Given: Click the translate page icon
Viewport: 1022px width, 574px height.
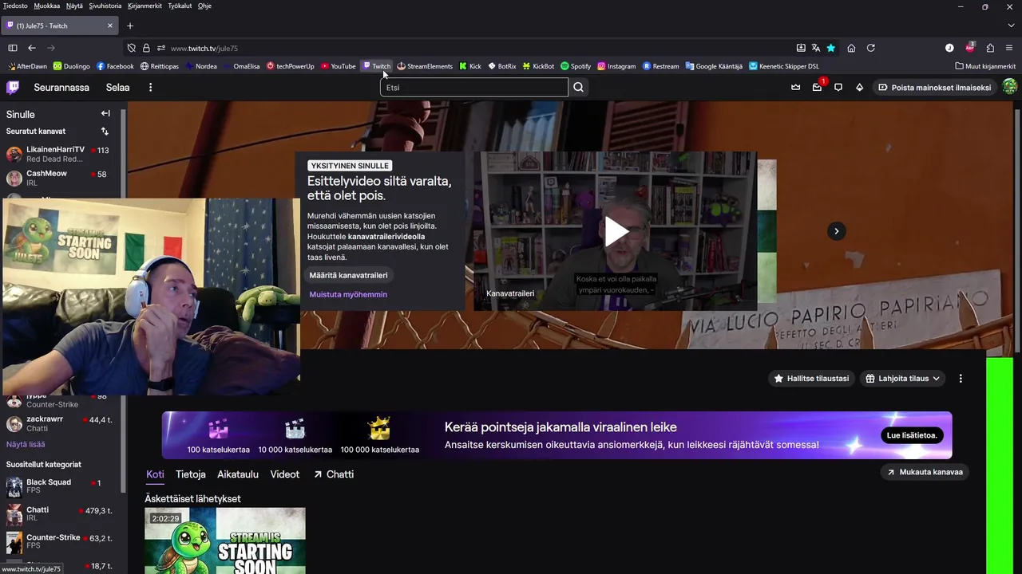Looking at the screenshot, I should [x=816, y=48].
